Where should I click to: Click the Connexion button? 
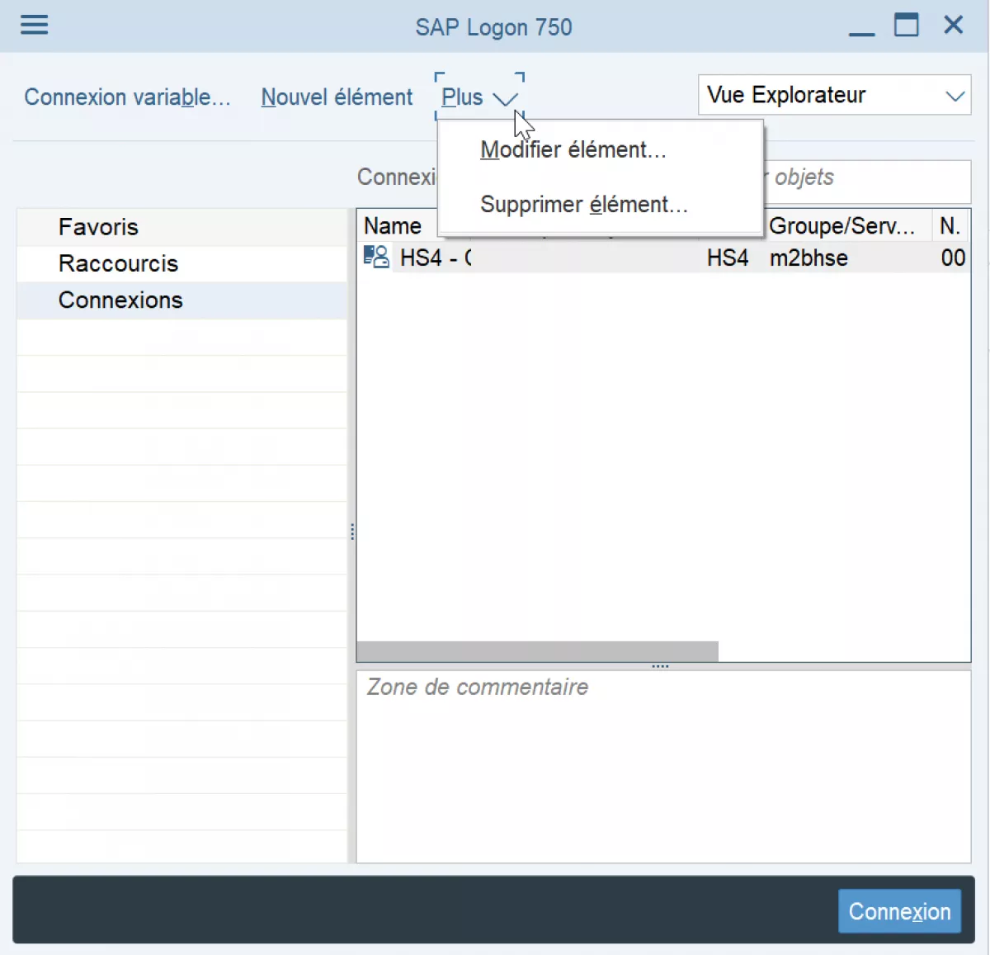[x=899, y=911]
